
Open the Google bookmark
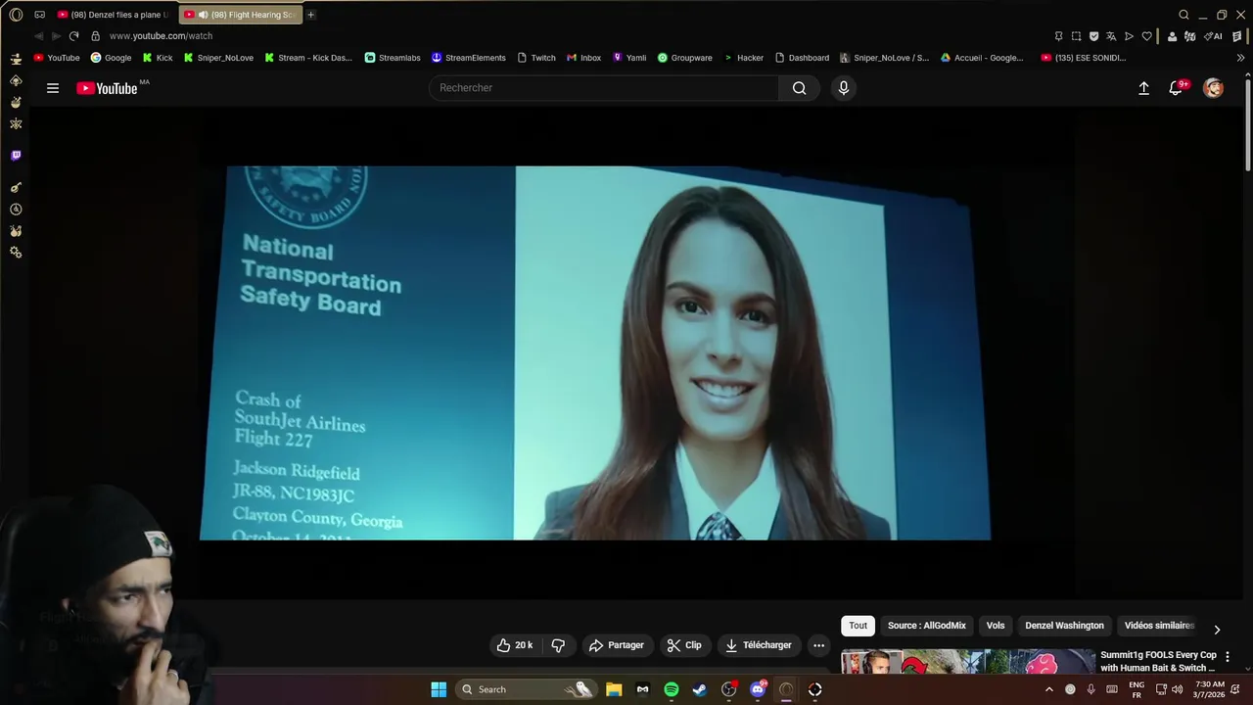click(x=111, y=58)
